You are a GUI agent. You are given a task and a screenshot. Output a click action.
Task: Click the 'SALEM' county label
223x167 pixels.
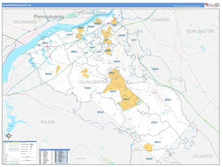coord(47,122)
